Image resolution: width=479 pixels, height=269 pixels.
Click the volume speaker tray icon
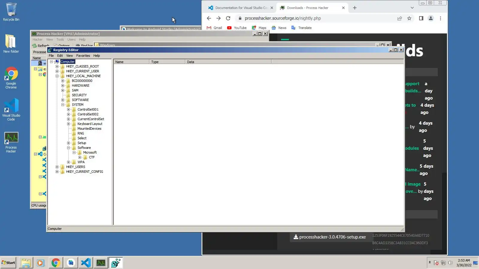tap(450, 263)
